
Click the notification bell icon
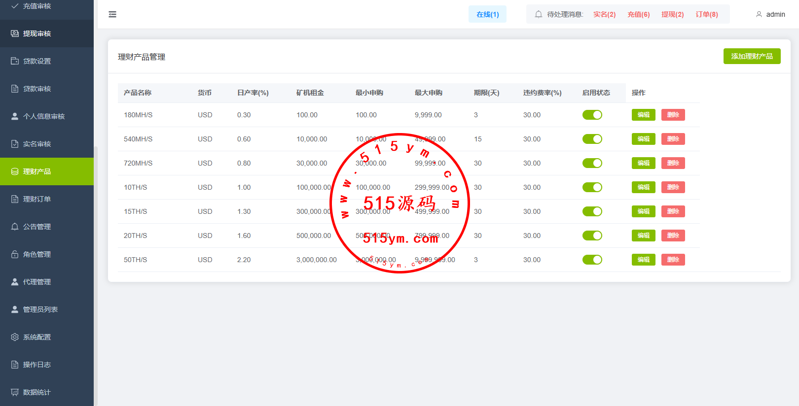point(539,14)
